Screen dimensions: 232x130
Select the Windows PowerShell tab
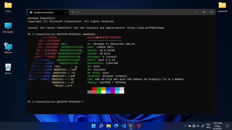48,12
